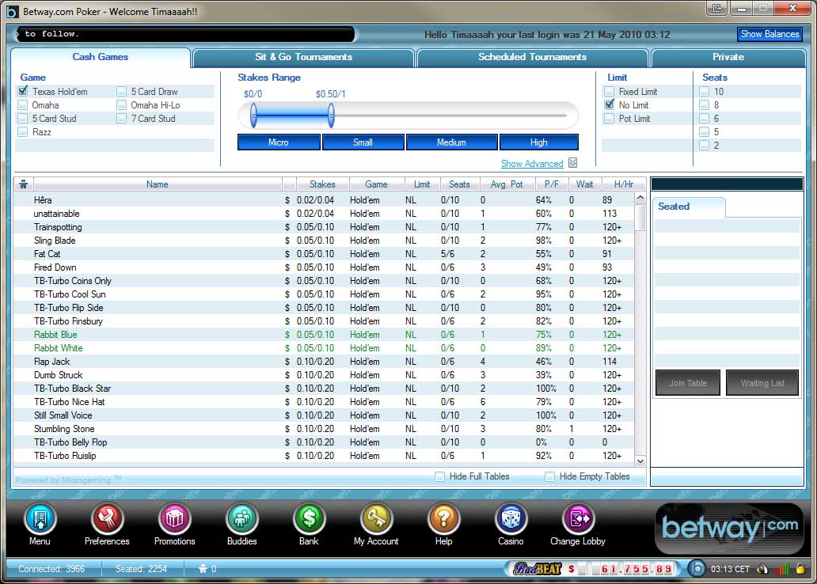
Task: Uncheck Texas Hold'em game filter
Action: [23, 91]
